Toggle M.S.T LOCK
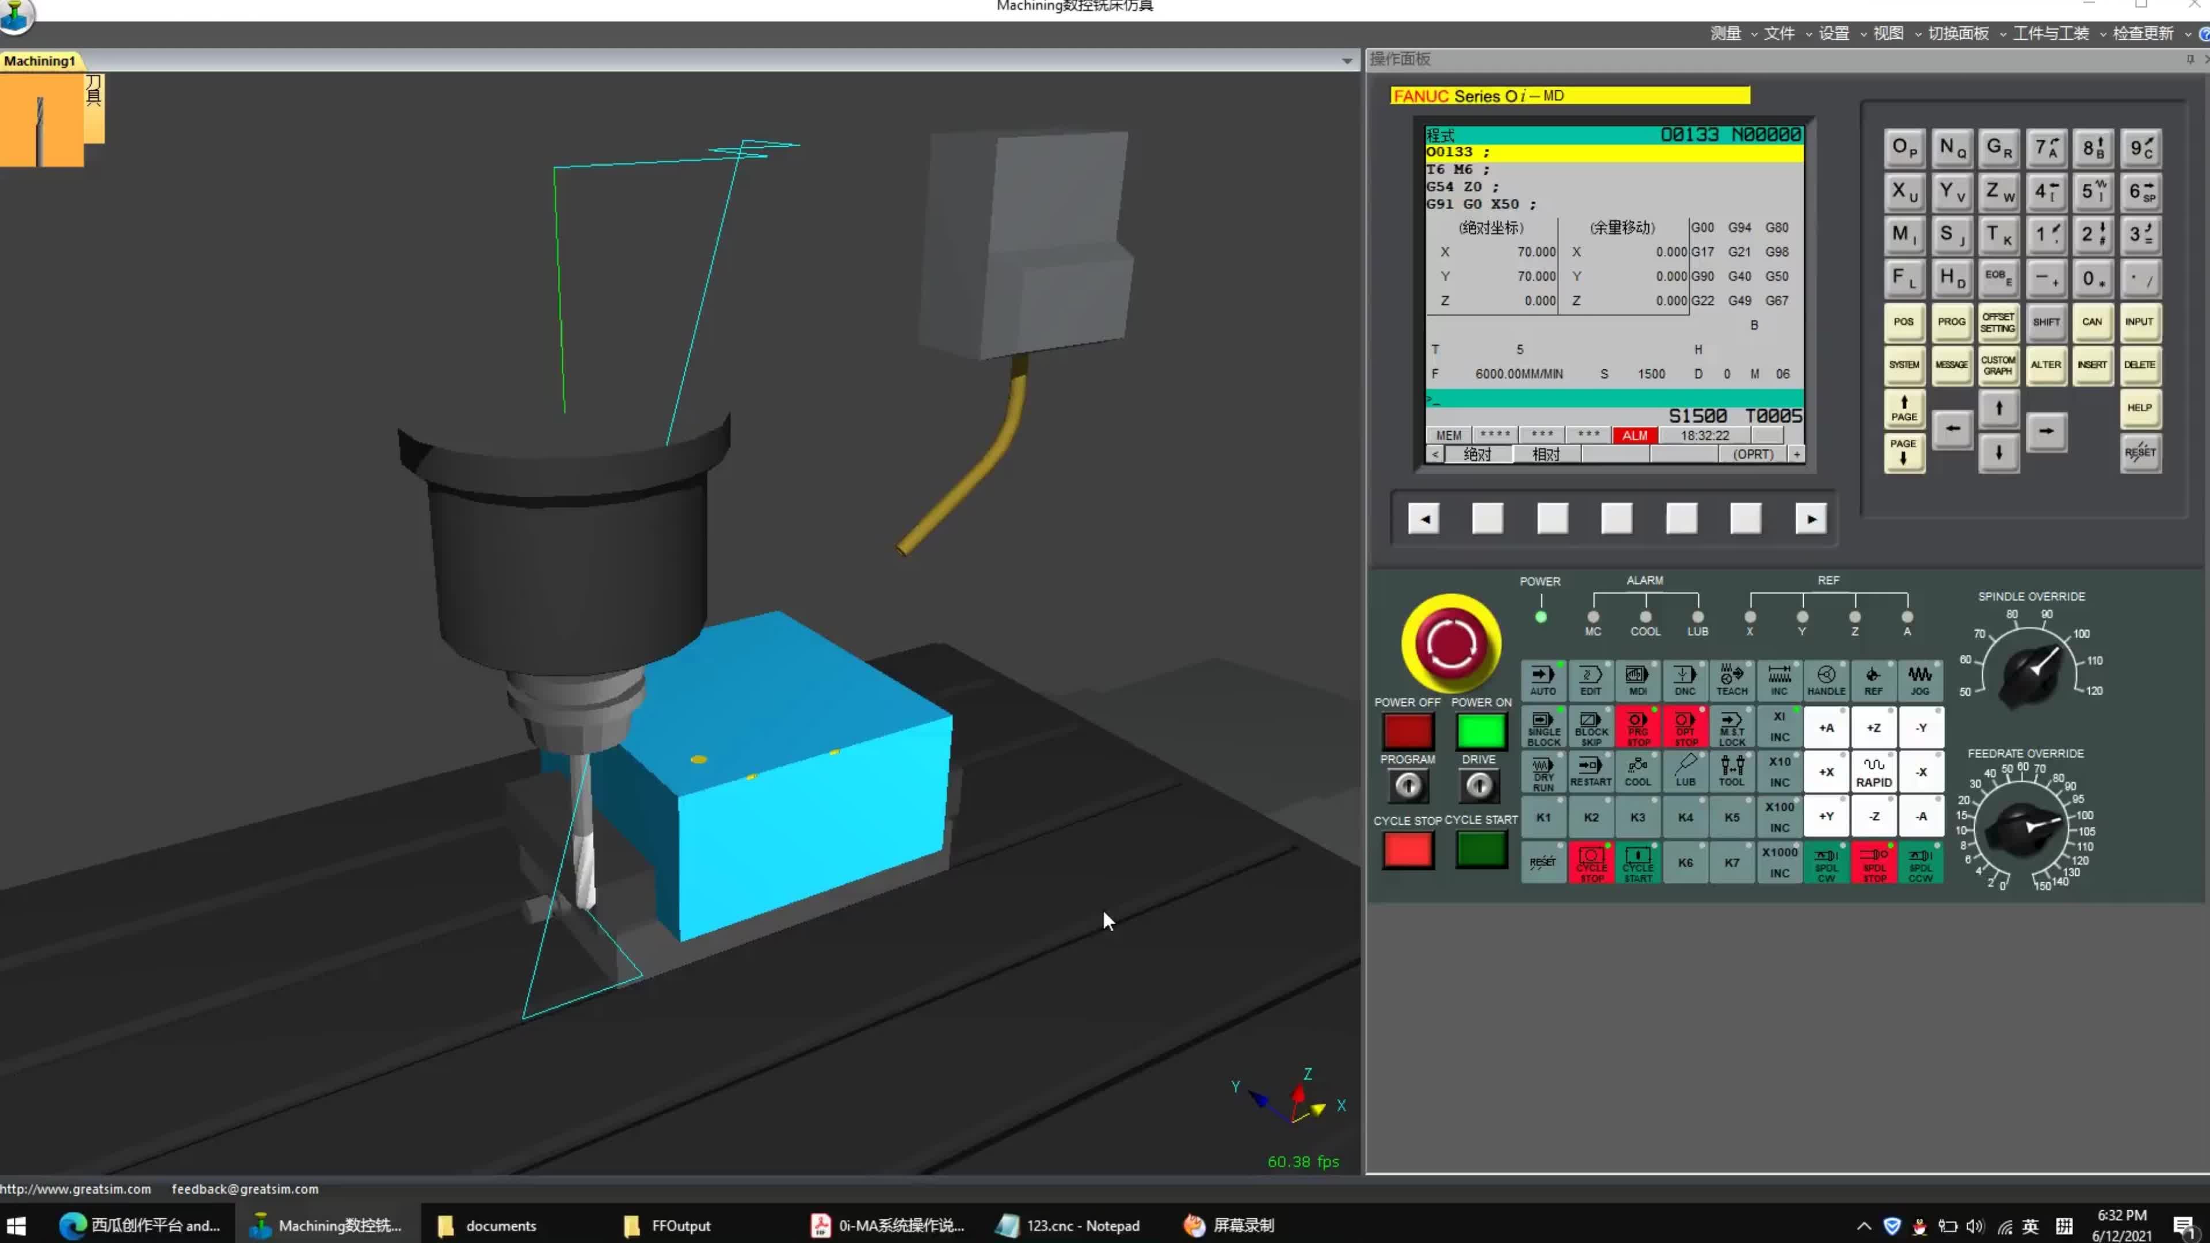 (1732, 727)
